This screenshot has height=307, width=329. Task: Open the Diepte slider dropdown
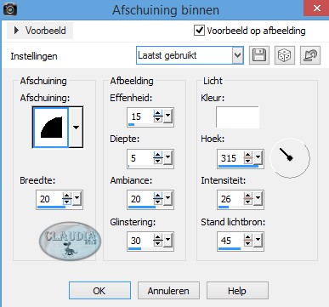pos(167,157)
